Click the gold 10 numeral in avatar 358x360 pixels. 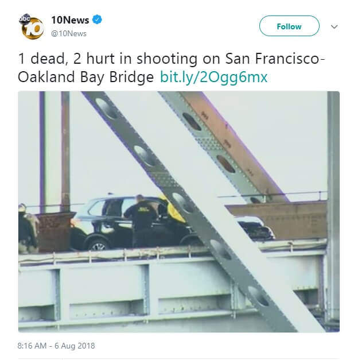[34, 29]
